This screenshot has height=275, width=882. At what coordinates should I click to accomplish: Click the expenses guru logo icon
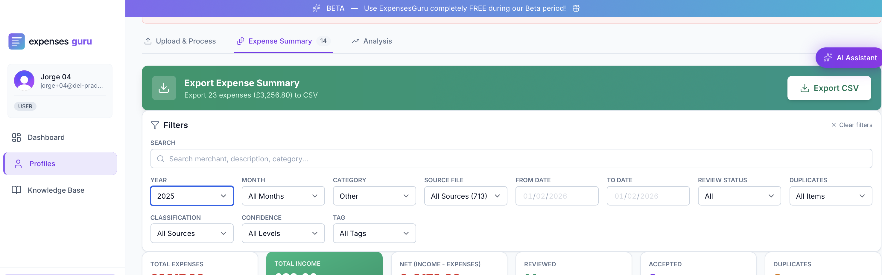point(16,41)
